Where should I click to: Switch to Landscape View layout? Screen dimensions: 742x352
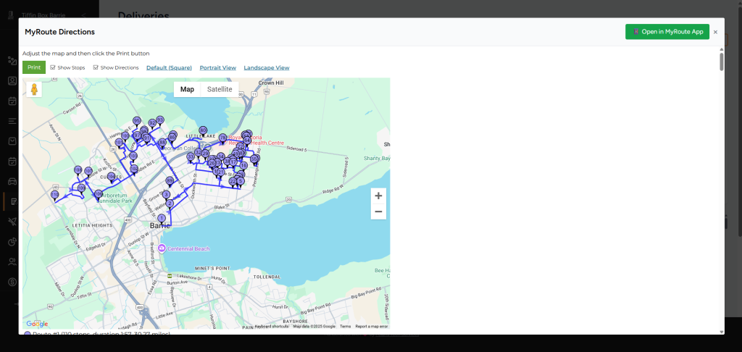(x=266, y=67)
